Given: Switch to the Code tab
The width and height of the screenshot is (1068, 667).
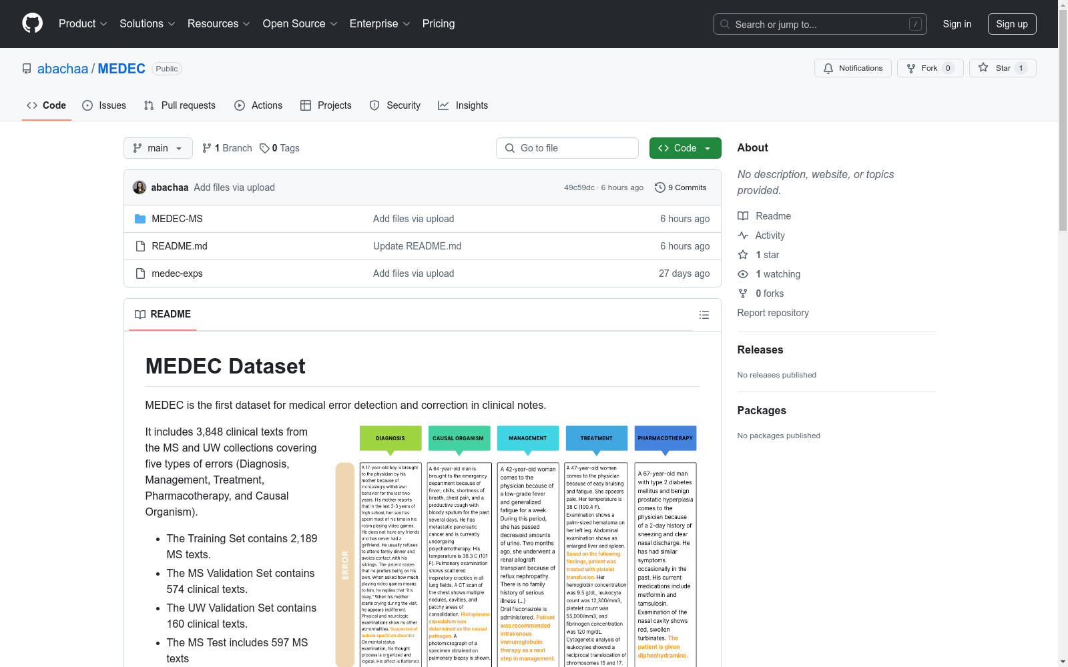Looking at the screenshot, I should pyautogui.click(x=46, y=105).
